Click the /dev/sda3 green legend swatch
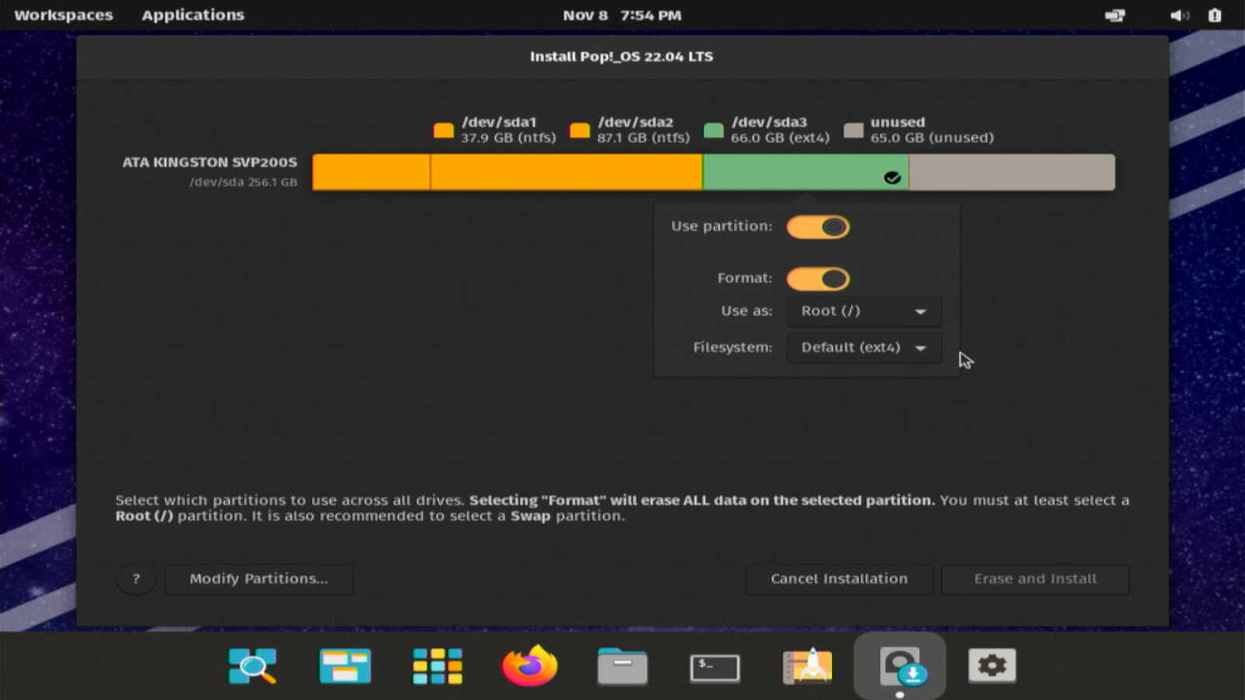 pos(714,130)
